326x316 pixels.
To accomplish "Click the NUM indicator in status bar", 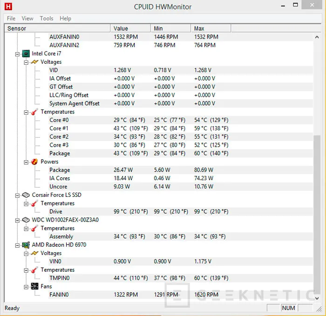I will 288,308.
